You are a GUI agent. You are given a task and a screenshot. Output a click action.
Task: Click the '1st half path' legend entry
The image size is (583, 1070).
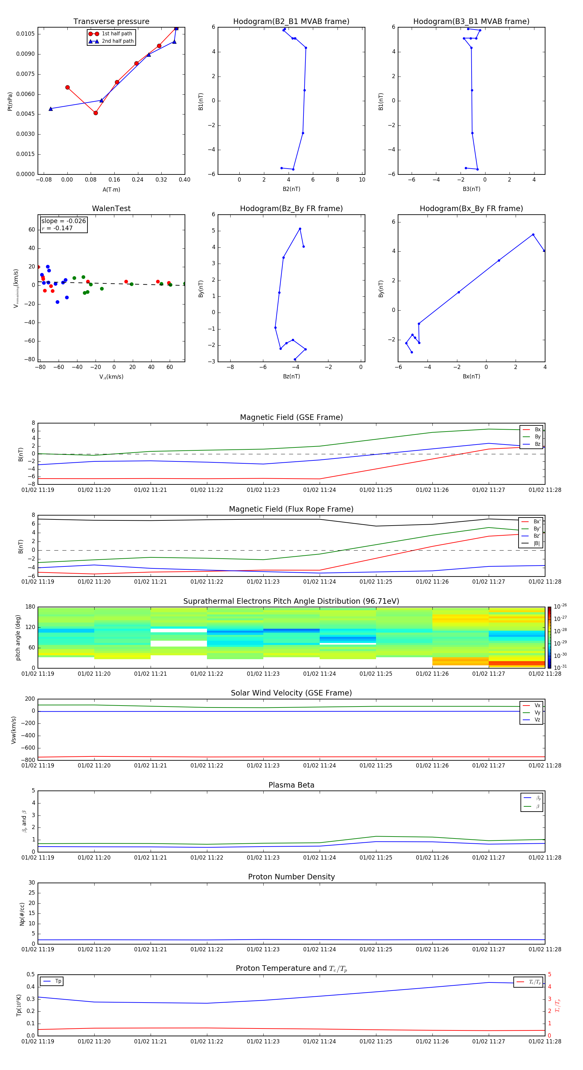[111, 34]
